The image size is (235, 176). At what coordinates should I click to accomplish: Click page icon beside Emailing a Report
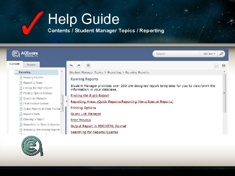(x=21, y=119)
